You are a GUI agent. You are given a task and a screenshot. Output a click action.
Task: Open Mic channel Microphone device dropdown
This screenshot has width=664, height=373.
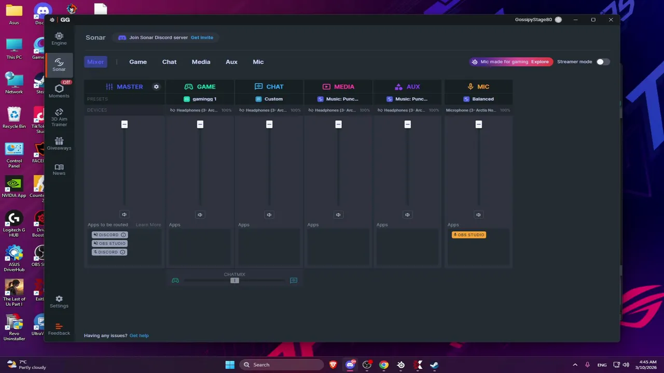tap(478, 110)
